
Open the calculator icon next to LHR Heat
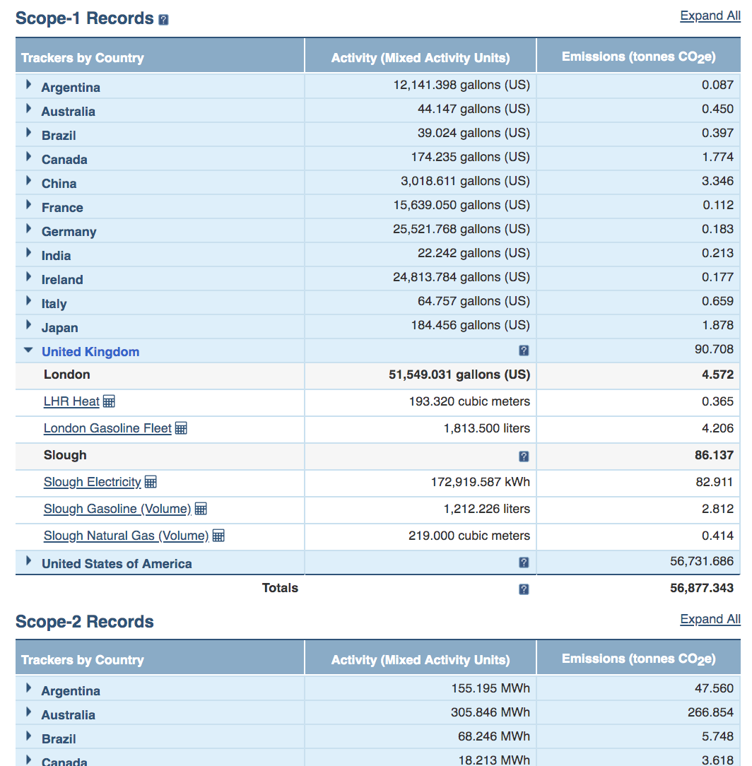click(109, 401)
